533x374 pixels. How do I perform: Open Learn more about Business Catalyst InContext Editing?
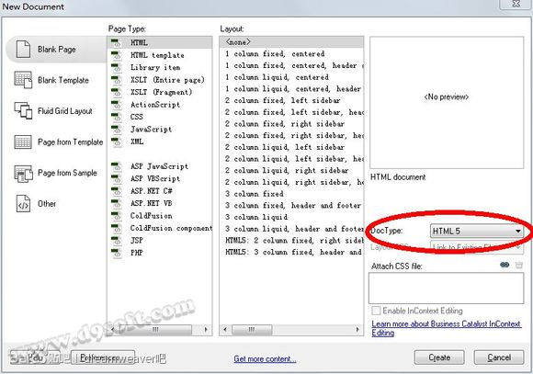[x=446, y=328]
